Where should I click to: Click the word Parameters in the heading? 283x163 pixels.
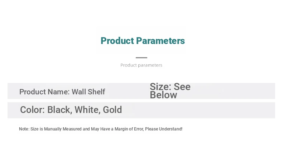160,41
